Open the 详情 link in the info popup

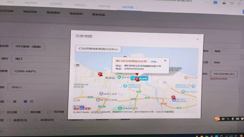coord(154,62)
